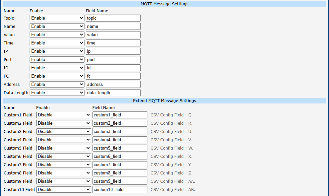
Task: Open the Address enable dropdown
Action: tap(57, 85)
